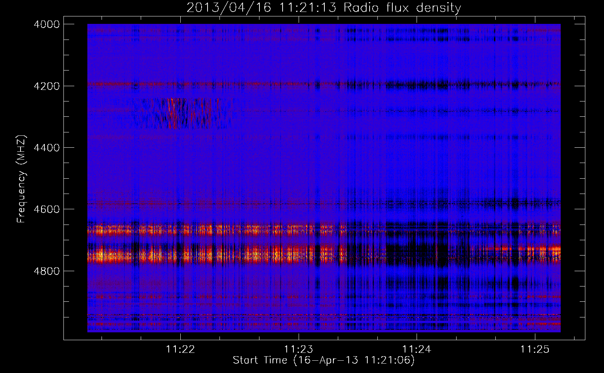The image size is (604, 373).
Task: Select the 4400 frequency tick label
Action: click(47, 148)
